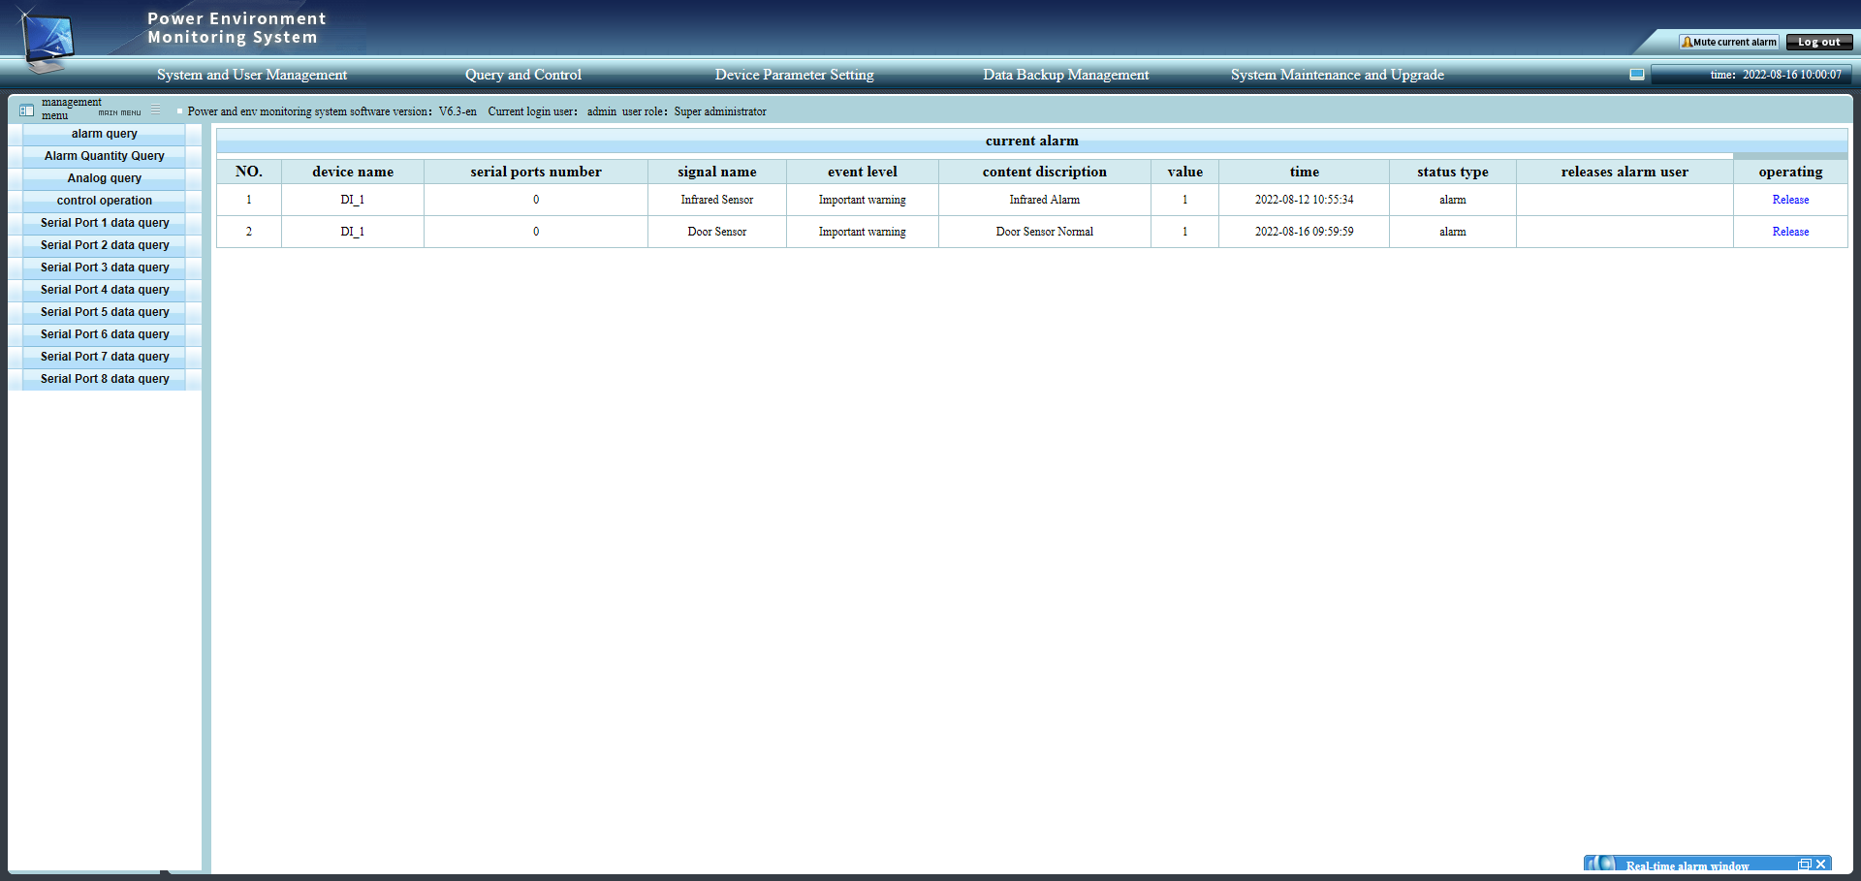Release the Door Sensor alarm
The height and width of the screenshot is (881, 1861).
1790,232
